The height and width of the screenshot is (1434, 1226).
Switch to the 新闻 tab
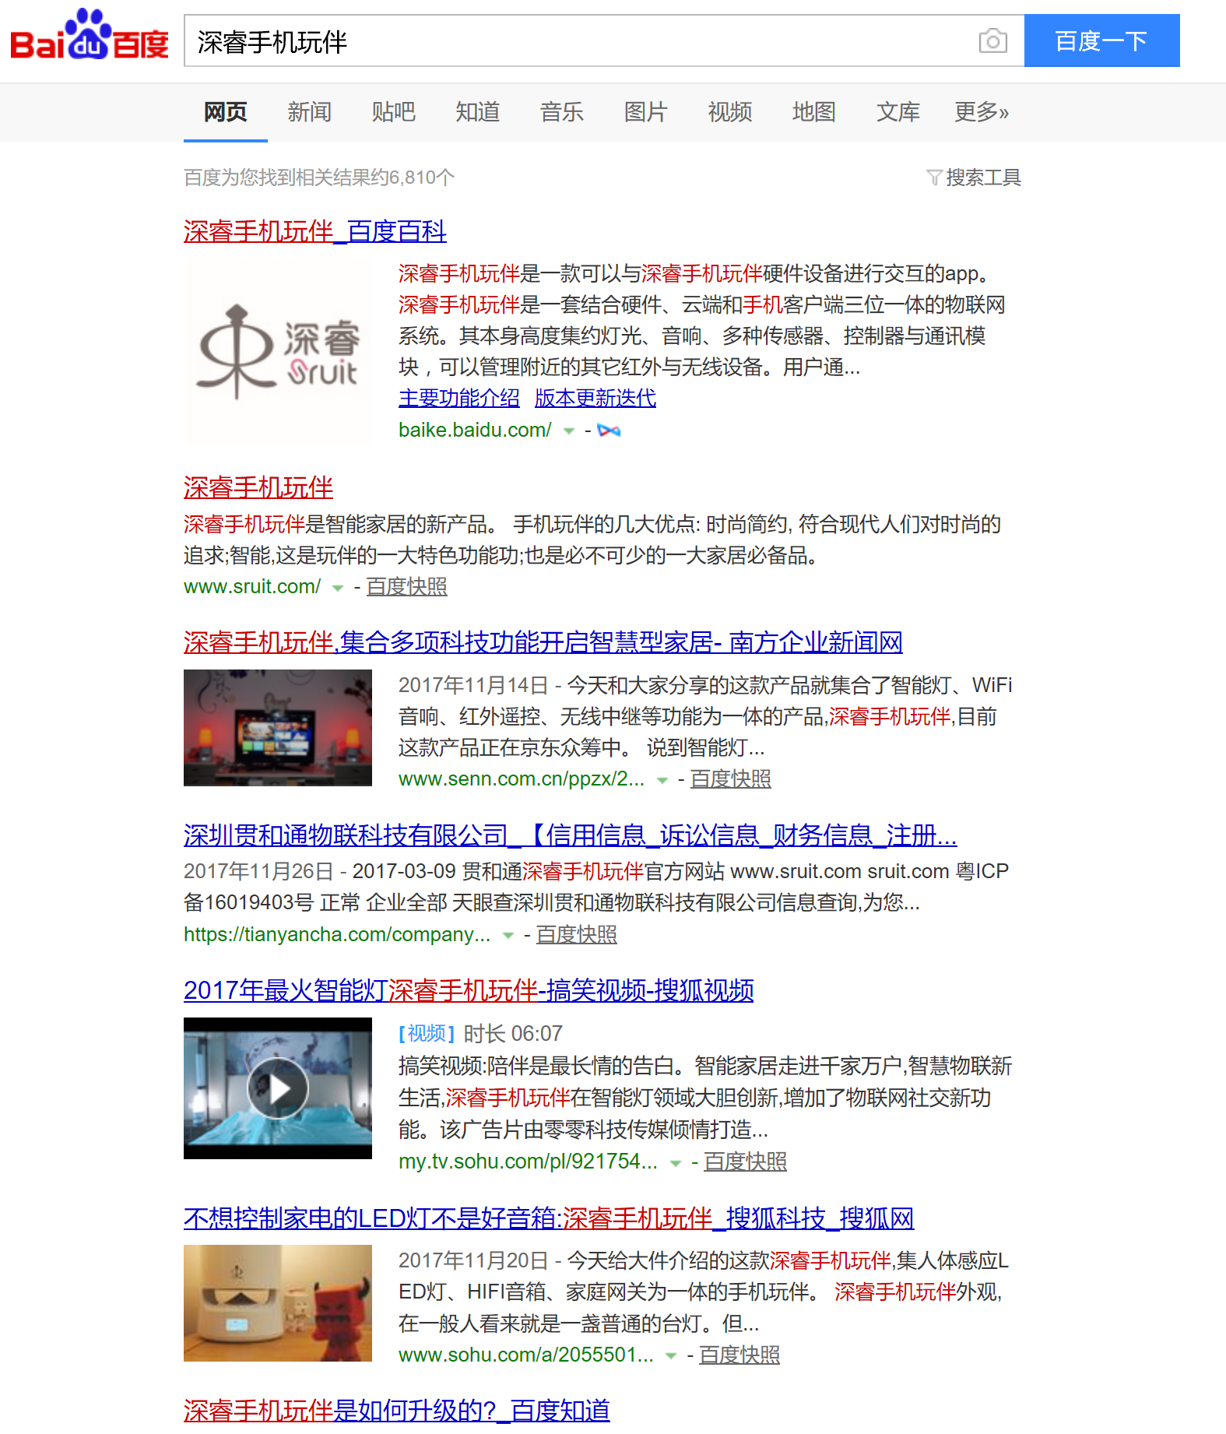point(309,112)
